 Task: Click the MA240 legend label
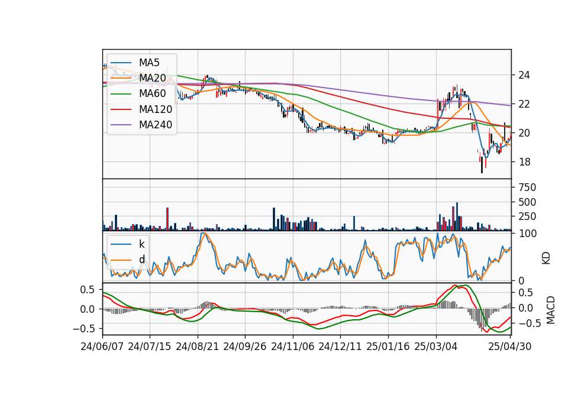pyautogui.click(x=156, y=125)
